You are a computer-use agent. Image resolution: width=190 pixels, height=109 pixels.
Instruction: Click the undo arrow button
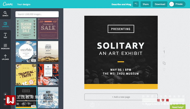tap(136, 4)
